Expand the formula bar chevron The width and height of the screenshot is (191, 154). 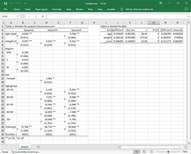(188, 16)
